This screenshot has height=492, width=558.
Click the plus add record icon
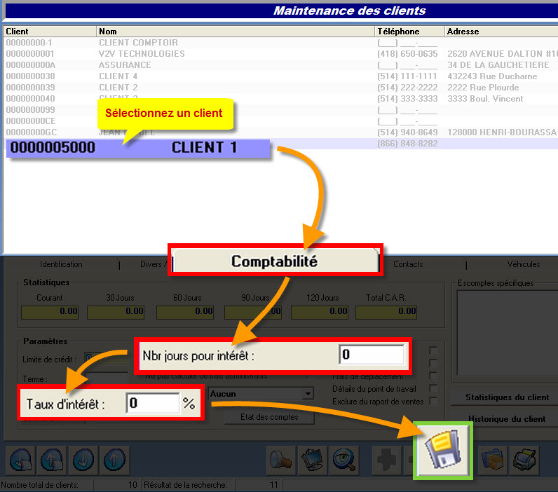(386, 460)
